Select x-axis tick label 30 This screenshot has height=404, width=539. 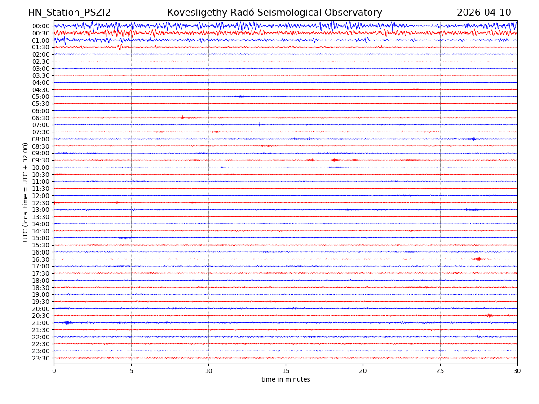click(x=517, y=371)
